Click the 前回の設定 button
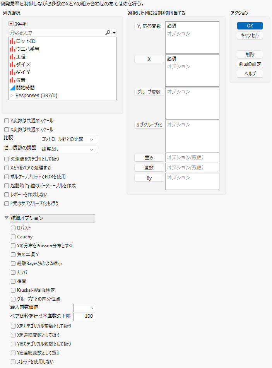Image resolution: width=272 pixels, height=368 pixels. 250,64
